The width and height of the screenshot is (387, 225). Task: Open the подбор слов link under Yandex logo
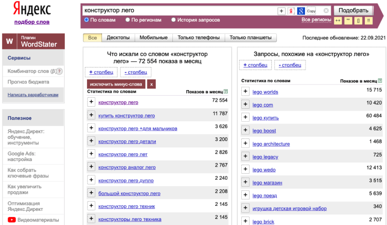tap(32, 22)
